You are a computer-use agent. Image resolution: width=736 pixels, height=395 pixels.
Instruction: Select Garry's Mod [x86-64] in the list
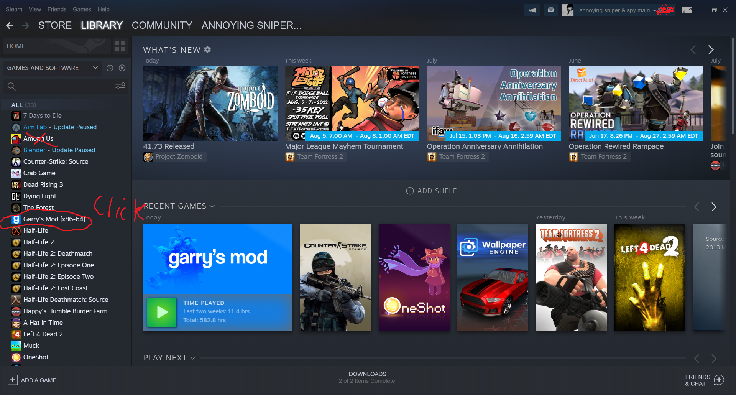click(54, 219)
